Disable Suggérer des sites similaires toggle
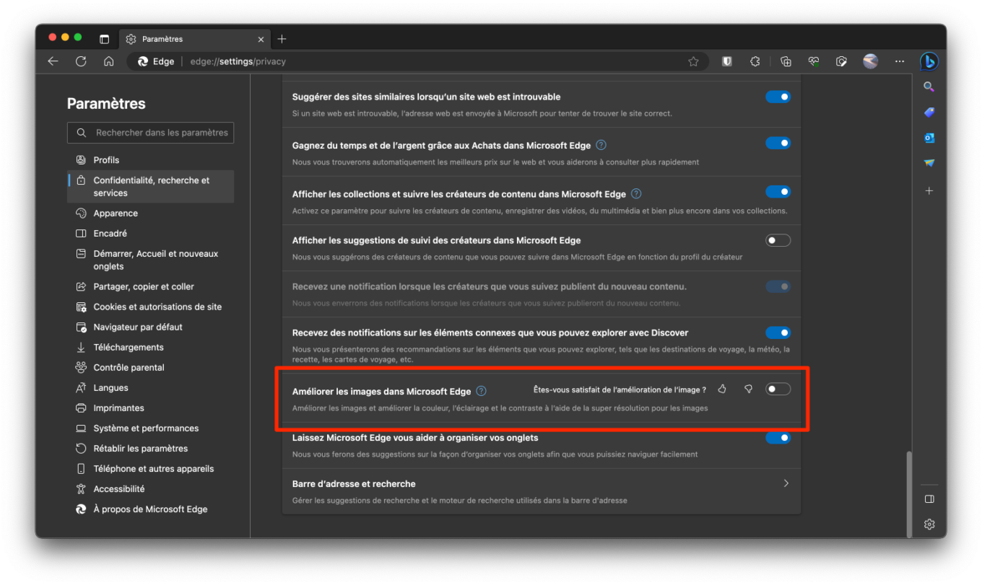Viewport: 982px width, 585px height. 778,97
